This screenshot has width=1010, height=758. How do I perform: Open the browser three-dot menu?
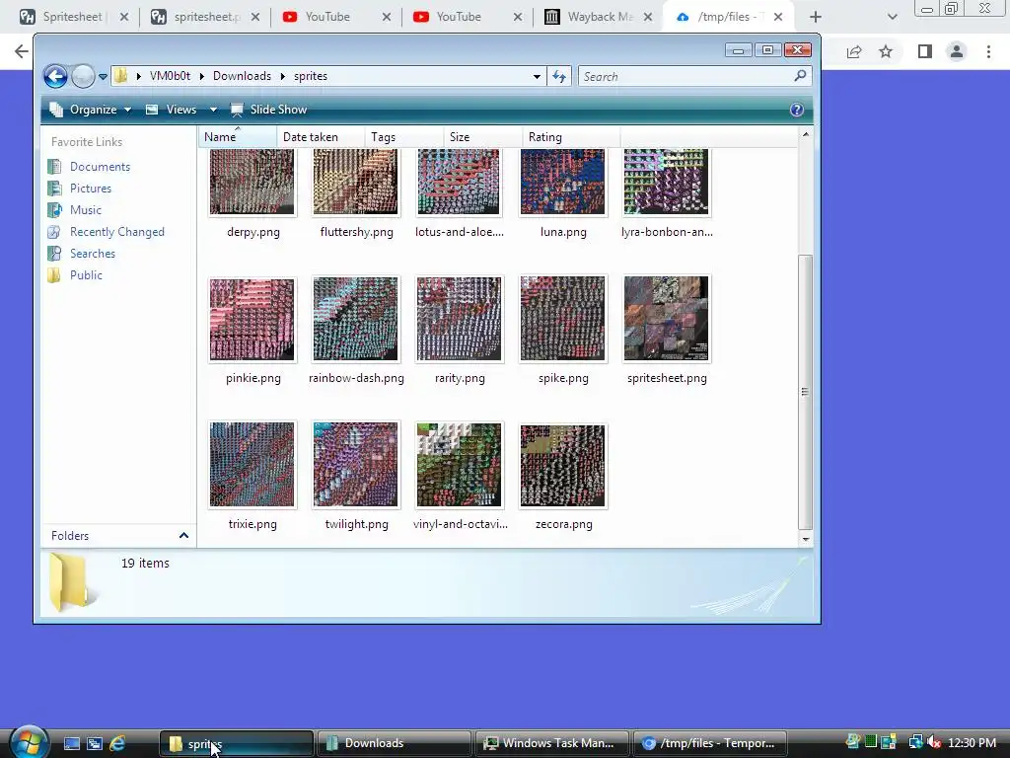pos(988,51)
